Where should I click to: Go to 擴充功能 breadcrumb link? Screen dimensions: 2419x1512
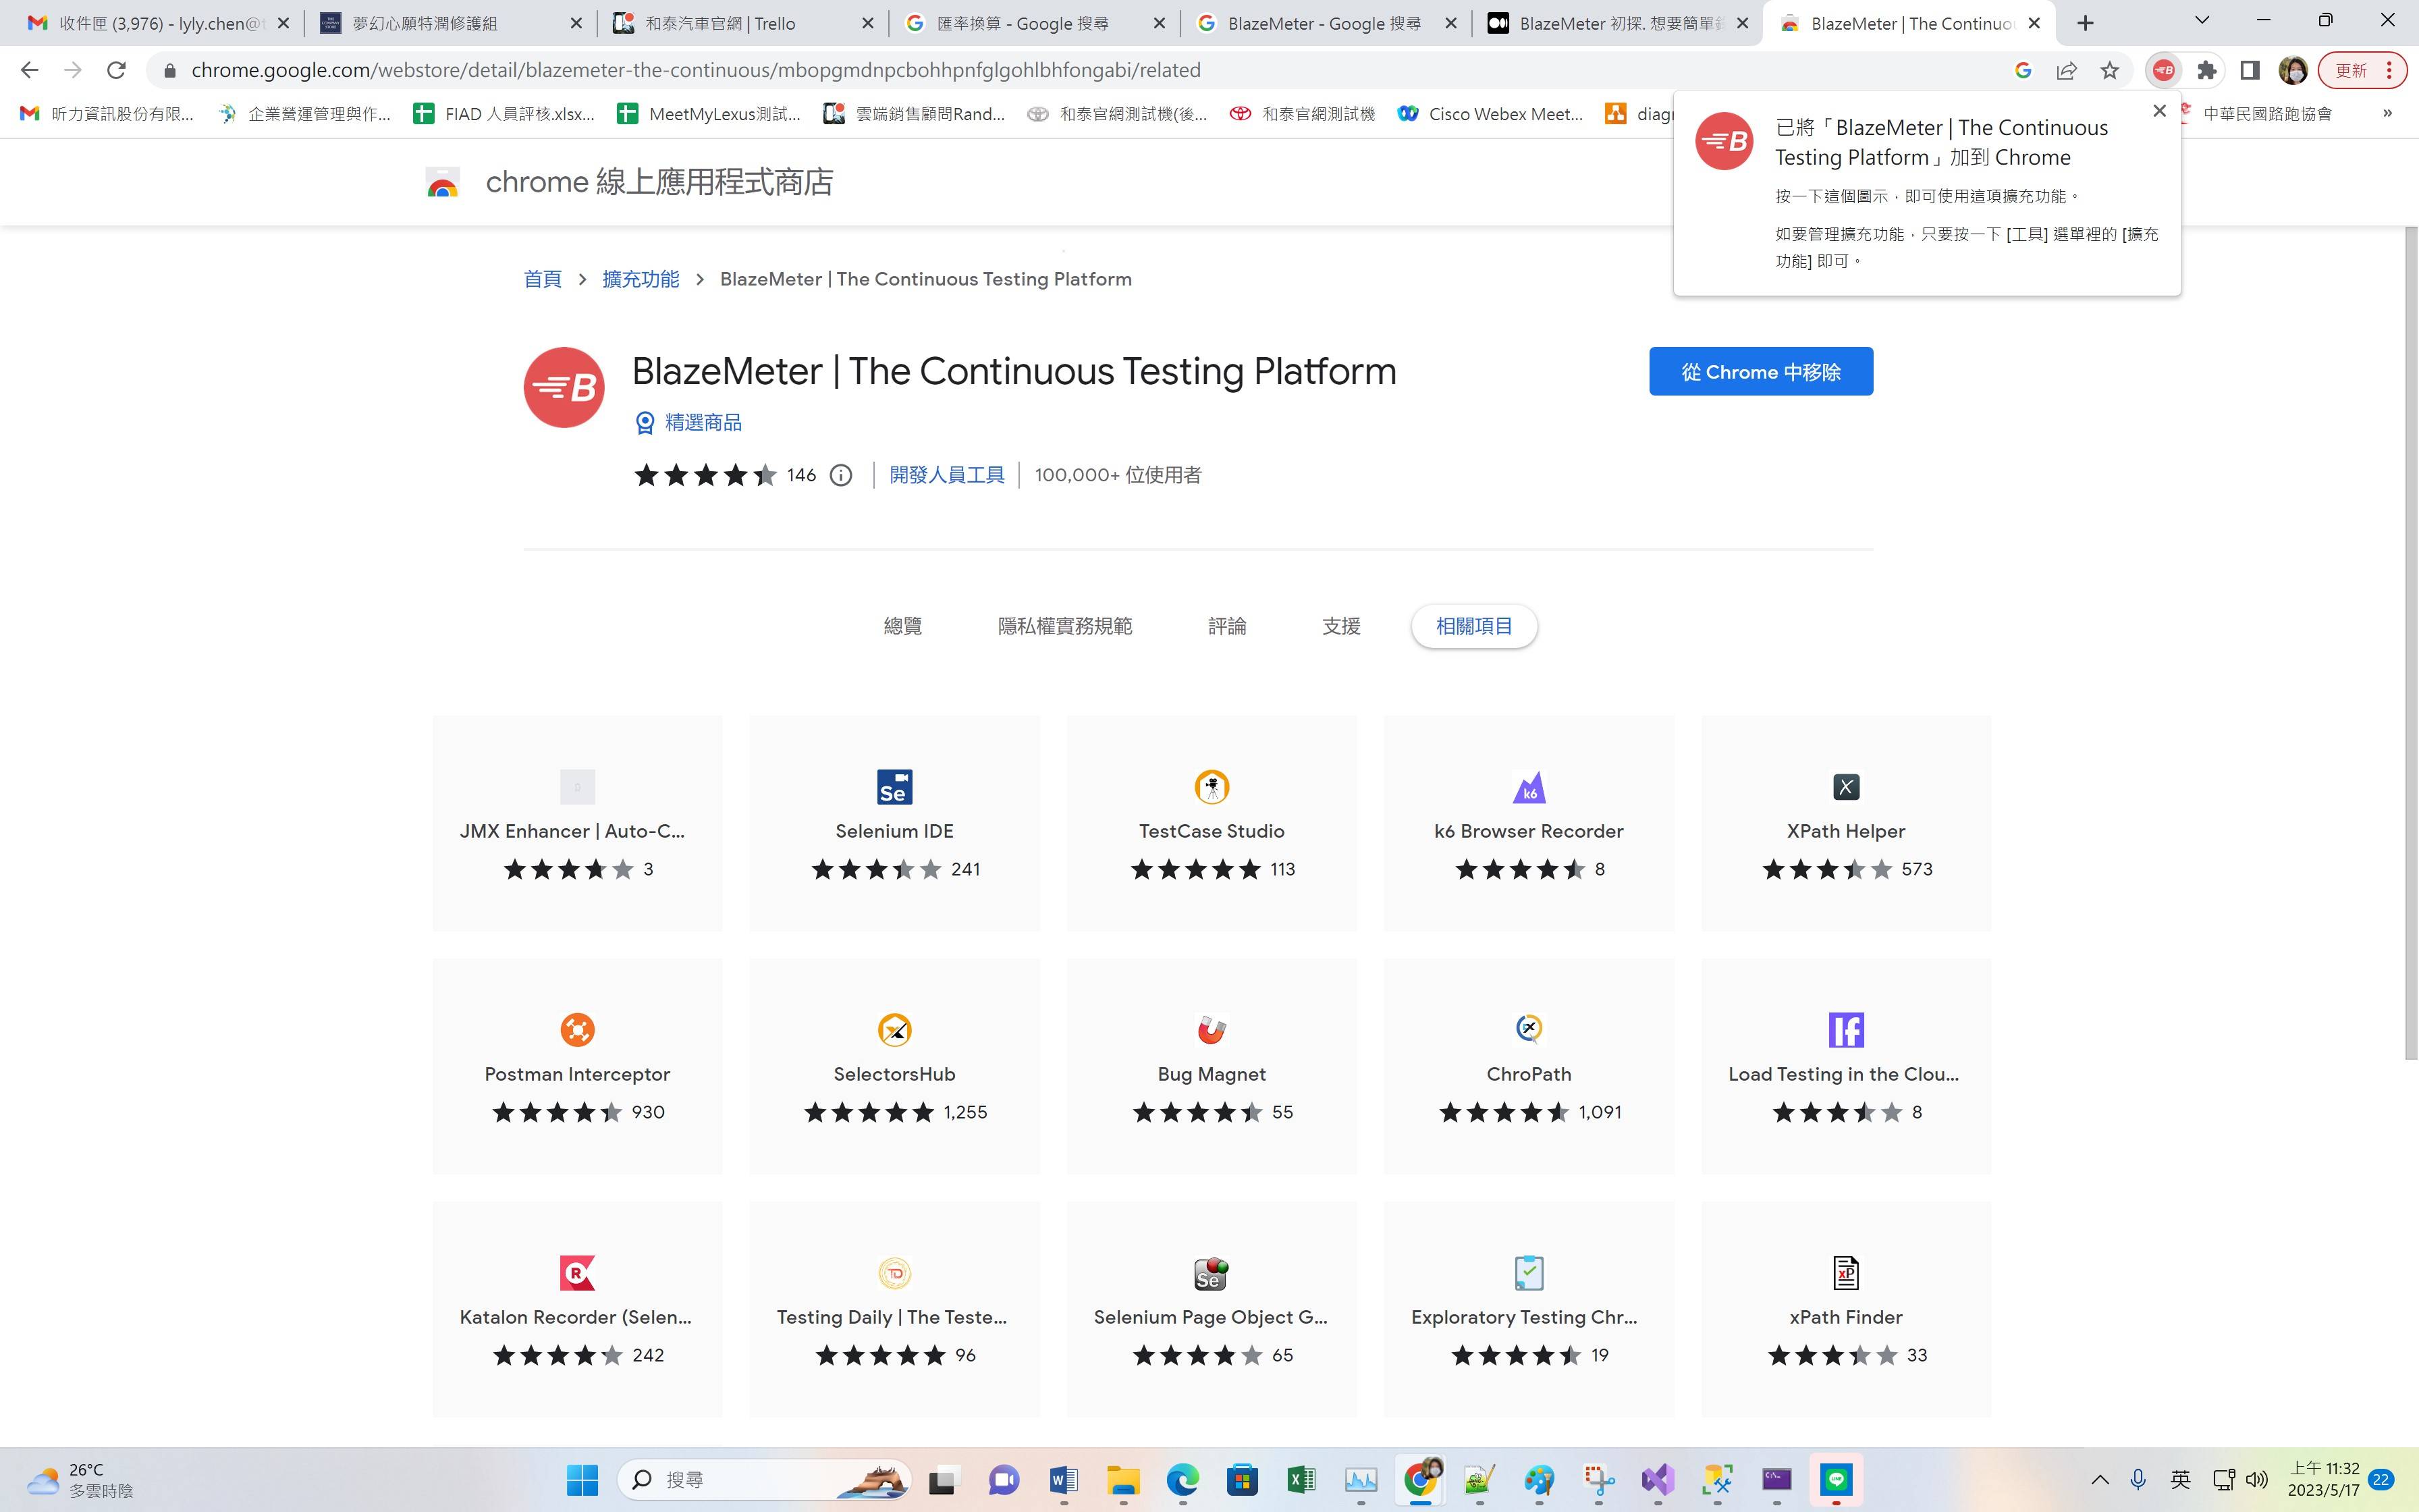pyautogui.click(x=640, y=279)
